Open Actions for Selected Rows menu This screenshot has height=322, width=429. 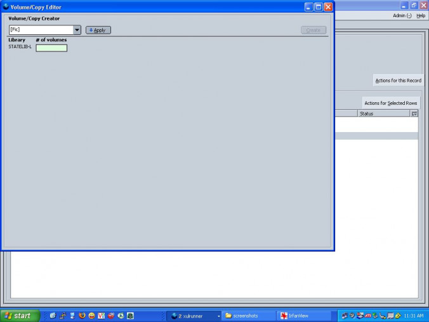pos(391,103)
